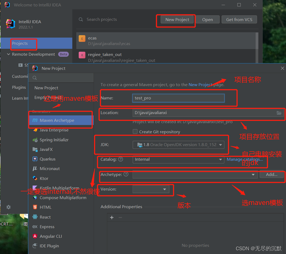
Task: Click the Maven Archetype m icon
Action: click(35, 120)
